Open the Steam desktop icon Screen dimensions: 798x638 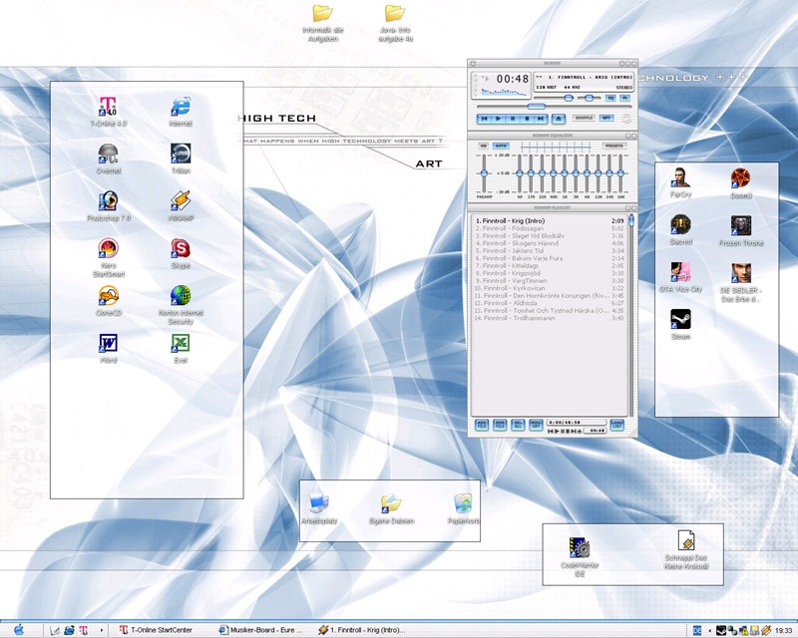(680, 325)
